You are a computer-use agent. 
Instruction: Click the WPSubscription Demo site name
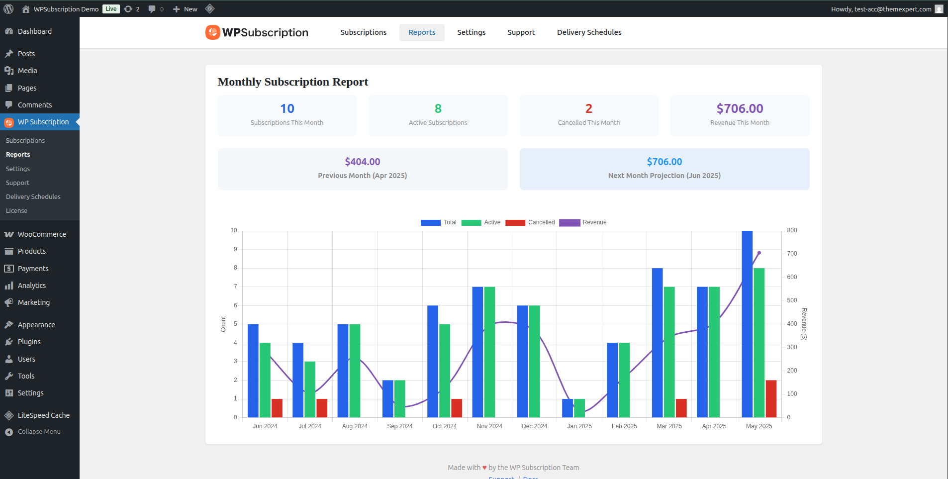tap(66, 9)
